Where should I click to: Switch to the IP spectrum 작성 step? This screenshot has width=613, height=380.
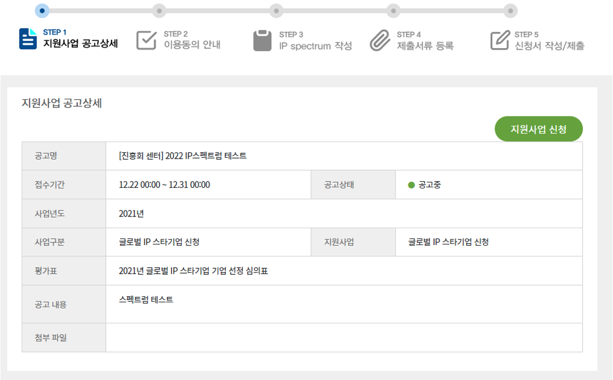pyautogui.click(x=315, y=46)
